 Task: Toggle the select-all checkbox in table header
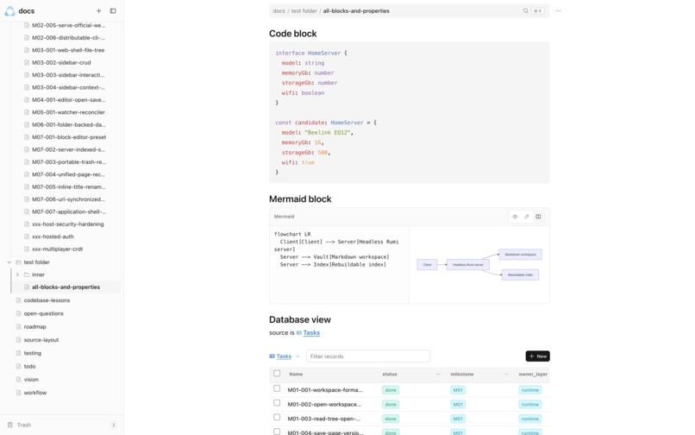[x=277, y=374]
